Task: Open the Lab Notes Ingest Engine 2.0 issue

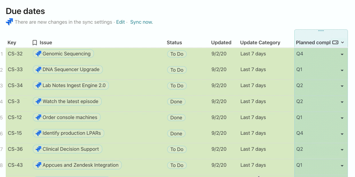Action: point(74,85)
